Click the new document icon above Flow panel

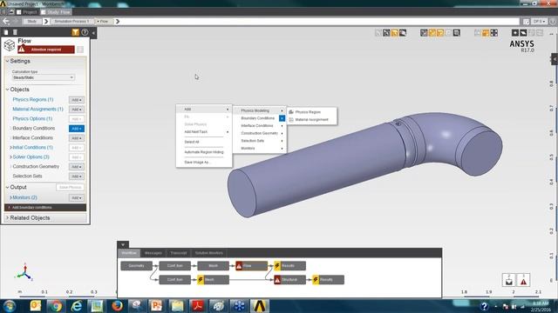coord(6,32)
